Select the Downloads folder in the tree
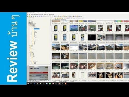This screenshot has width=129, height=97. point(32,19)
